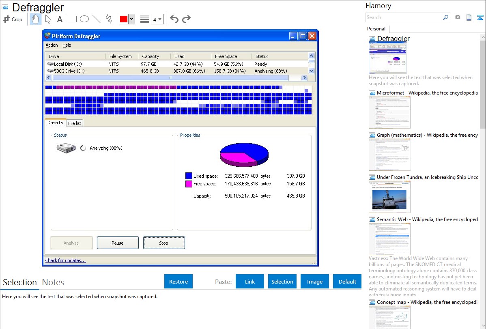Click the Capacity column header
486x329 pixels.
tap(154, 56)
